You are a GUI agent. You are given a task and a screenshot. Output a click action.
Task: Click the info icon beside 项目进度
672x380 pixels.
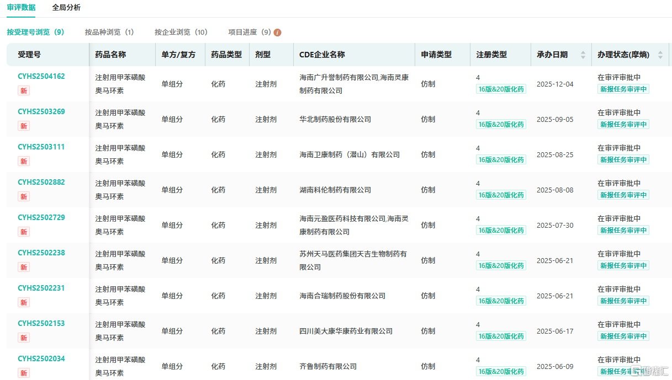click(277, 33)
